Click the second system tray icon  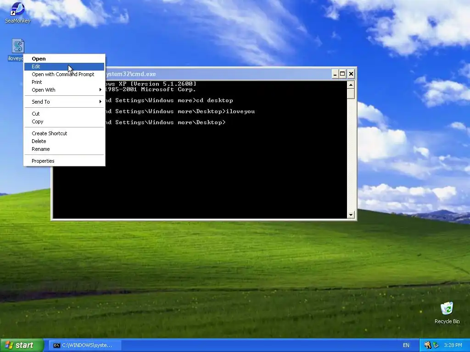tap(436, 346)
